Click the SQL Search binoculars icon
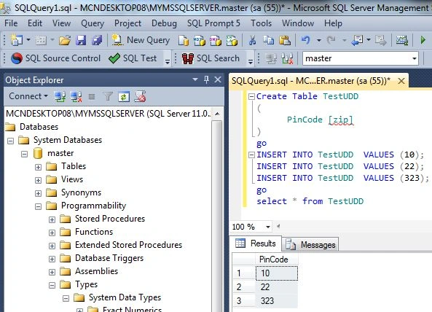The width and height of the screenshot is (432, 312). pos(188,58)
